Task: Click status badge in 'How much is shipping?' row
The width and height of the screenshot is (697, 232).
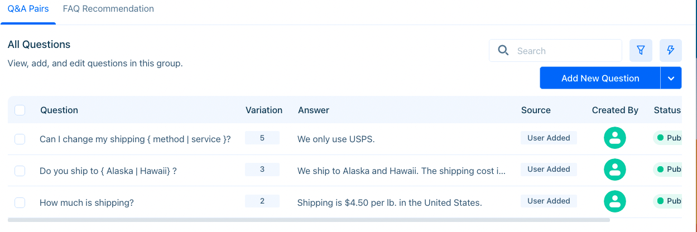Action: (668, 201)
